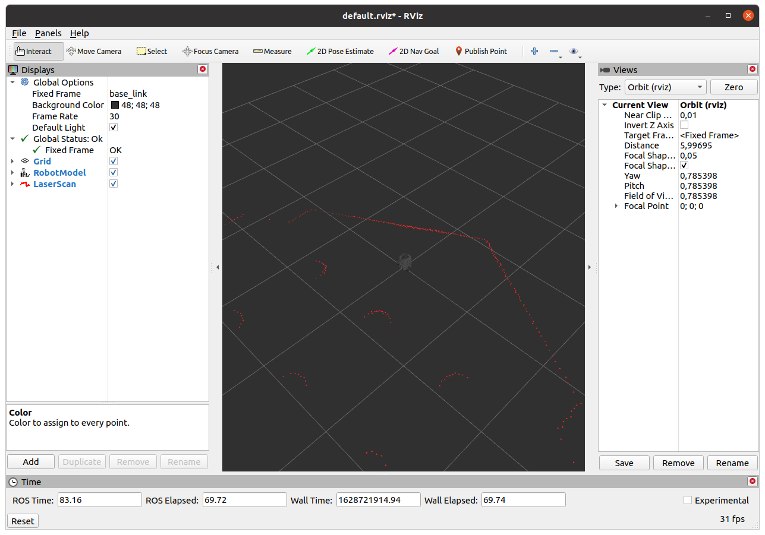Choose the 2D Pose Estimate tool
This screenshot has width=765, height=535.
(340, 51)
